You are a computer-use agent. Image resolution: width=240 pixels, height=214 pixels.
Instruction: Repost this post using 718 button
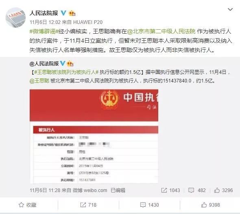click(88, 205)
